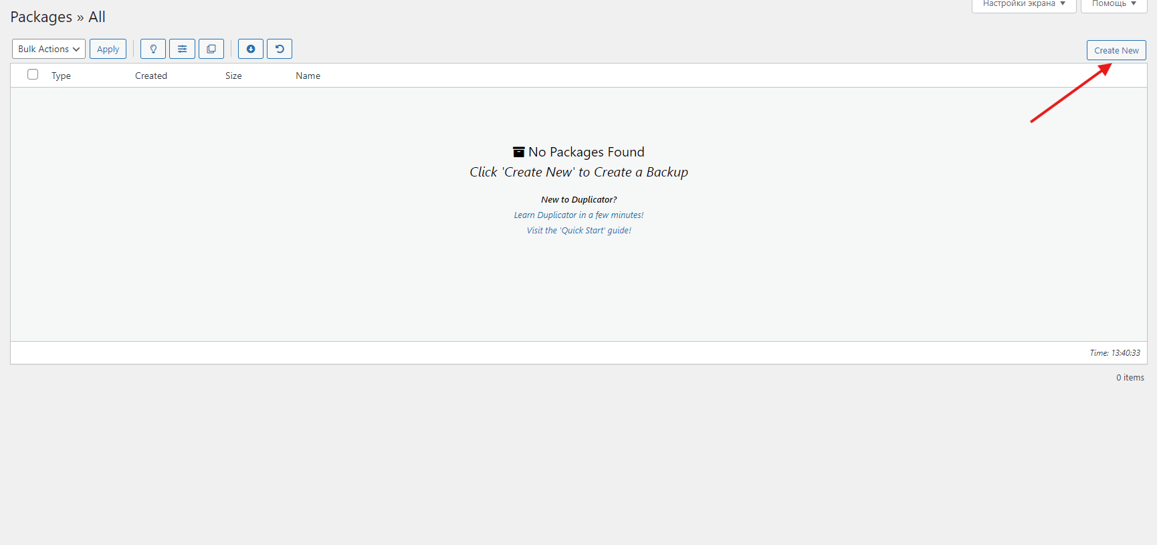
Task: Click the templates copy icon button
Action: click(211, 49)
